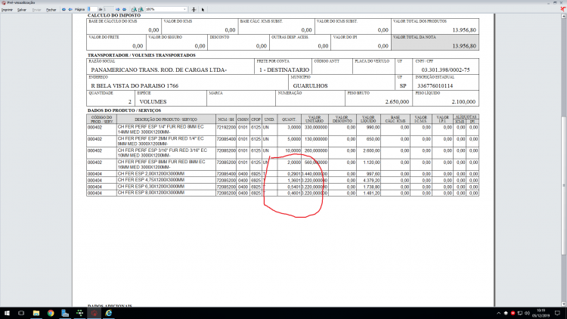This screenshot has width=567, height=319.
Task: Click the Valor Total da Nota 13.956,80
Action: coord(464,46)
